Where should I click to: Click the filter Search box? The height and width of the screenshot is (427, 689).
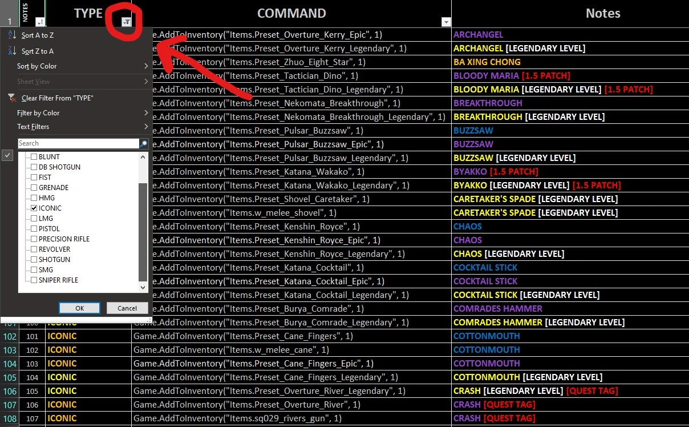click(78, 143)
